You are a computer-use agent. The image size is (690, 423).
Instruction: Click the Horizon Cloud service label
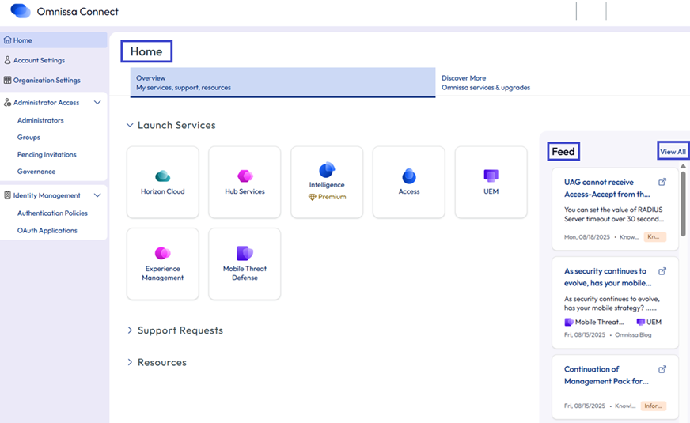pyautogui.click(x=163, y=191)
